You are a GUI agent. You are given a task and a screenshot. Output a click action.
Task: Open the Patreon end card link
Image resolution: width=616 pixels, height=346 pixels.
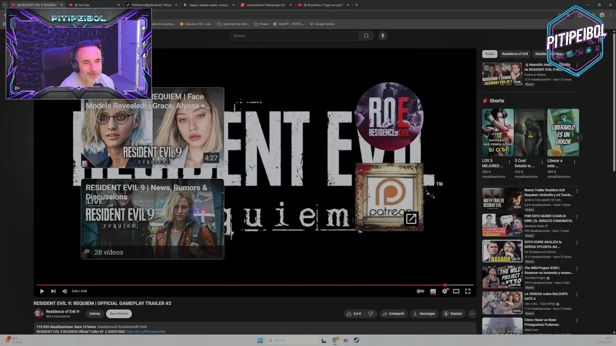389,197
